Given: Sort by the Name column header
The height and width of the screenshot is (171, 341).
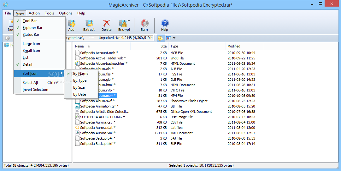Looking at the screenshot, I should coord(102,46).
